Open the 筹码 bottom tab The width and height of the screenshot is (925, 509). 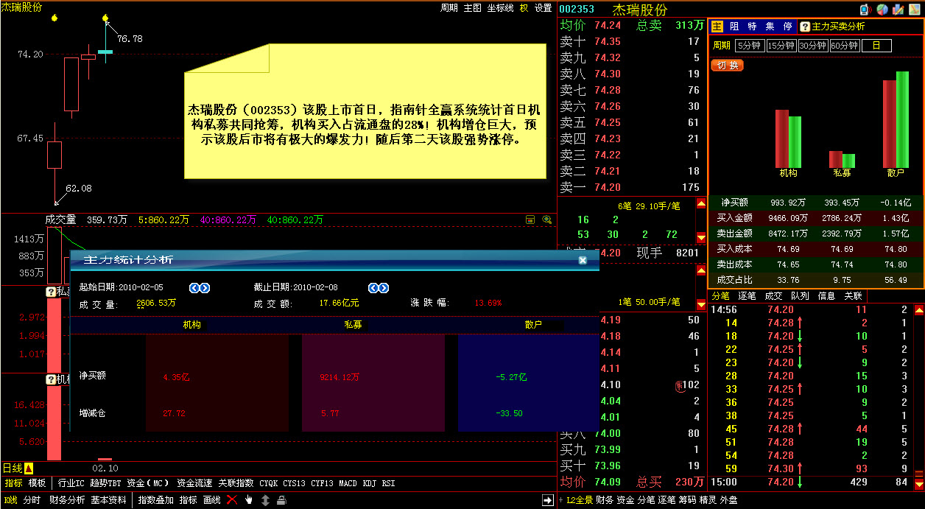pyautogui.click(x=686, y=500)
